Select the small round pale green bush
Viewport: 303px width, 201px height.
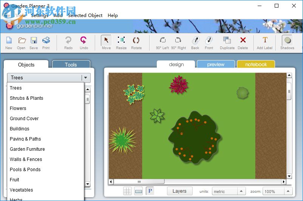click(242, 93)
